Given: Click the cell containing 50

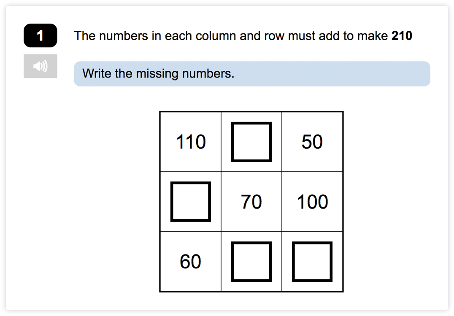Looking at the screenshot, I should point(312,142).
